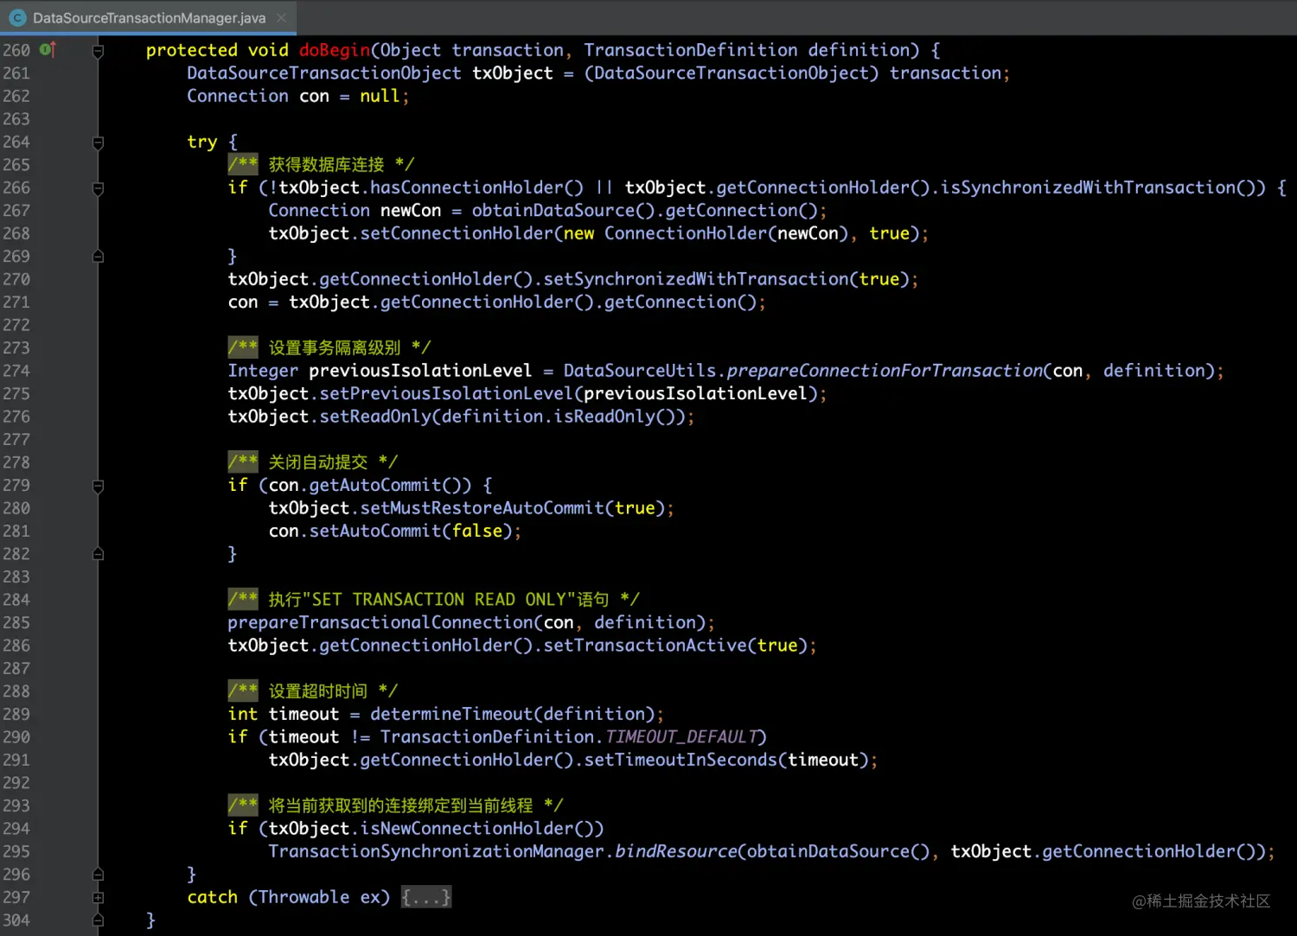1297x936 pixels.
Task: Click line number 294 in gutter
Action: tap(16, 828)
